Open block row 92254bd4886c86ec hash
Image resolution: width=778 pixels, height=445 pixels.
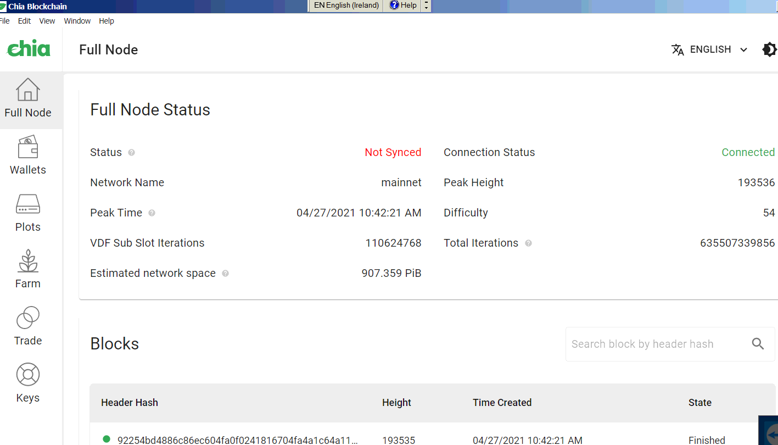point(238,440)
